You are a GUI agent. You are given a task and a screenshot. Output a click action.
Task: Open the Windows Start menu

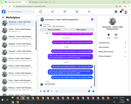(2, 100)
